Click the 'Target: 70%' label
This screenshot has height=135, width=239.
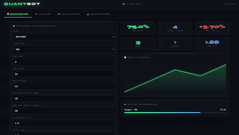[x=131, y=110]
